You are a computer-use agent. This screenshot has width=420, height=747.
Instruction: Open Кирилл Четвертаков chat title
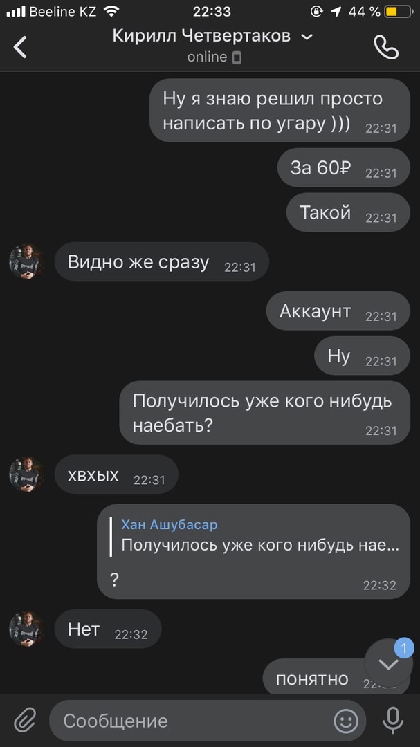click(x=201, y=36)
